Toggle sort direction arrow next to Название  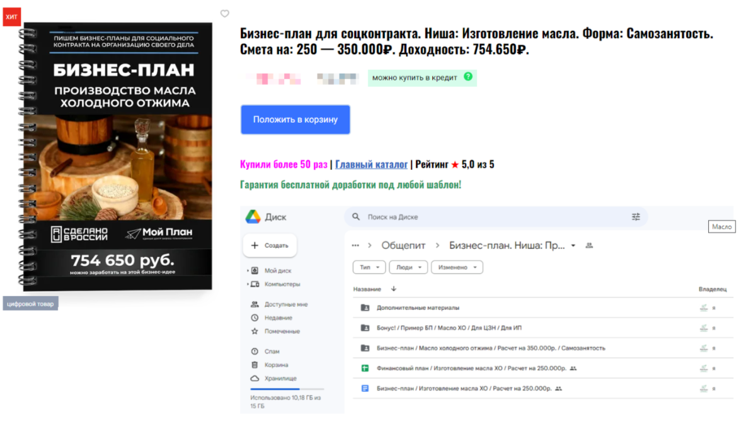[394, 289]
